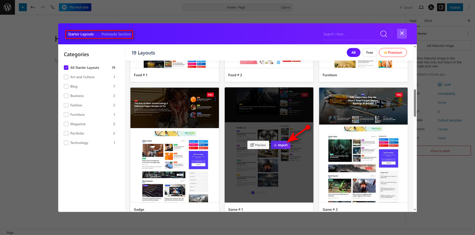Open the Closed discussion setting
The image size is (475, 235).
(443, 129)
